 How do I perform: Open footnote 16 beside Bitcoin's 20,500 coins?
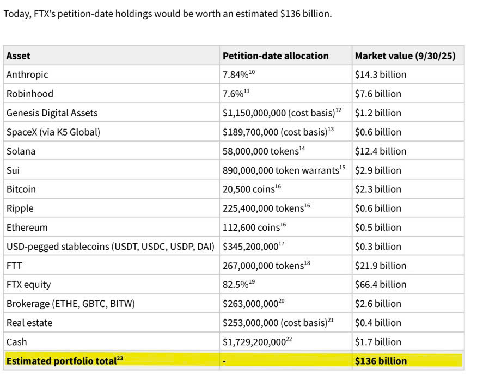(x=278, y=186)
